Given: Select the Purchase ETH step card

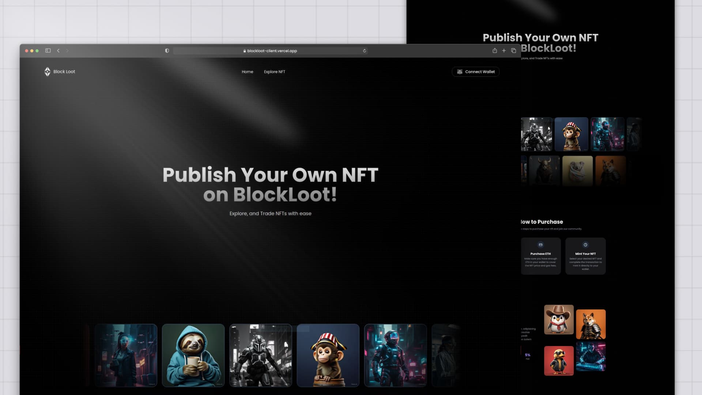Looking at the screenshot, I should point(541,256).
